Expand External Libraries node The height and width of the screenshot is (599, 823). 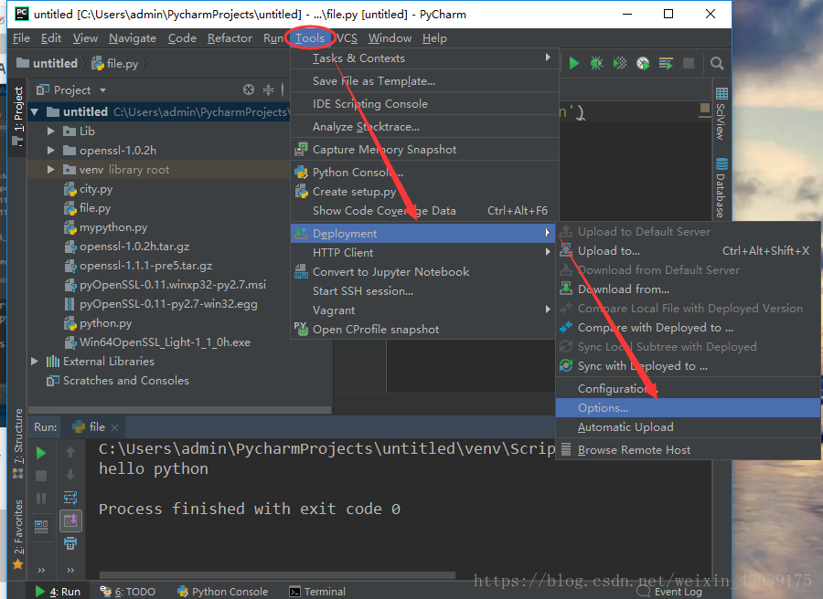pyautogui.click(x=35, y=361)
